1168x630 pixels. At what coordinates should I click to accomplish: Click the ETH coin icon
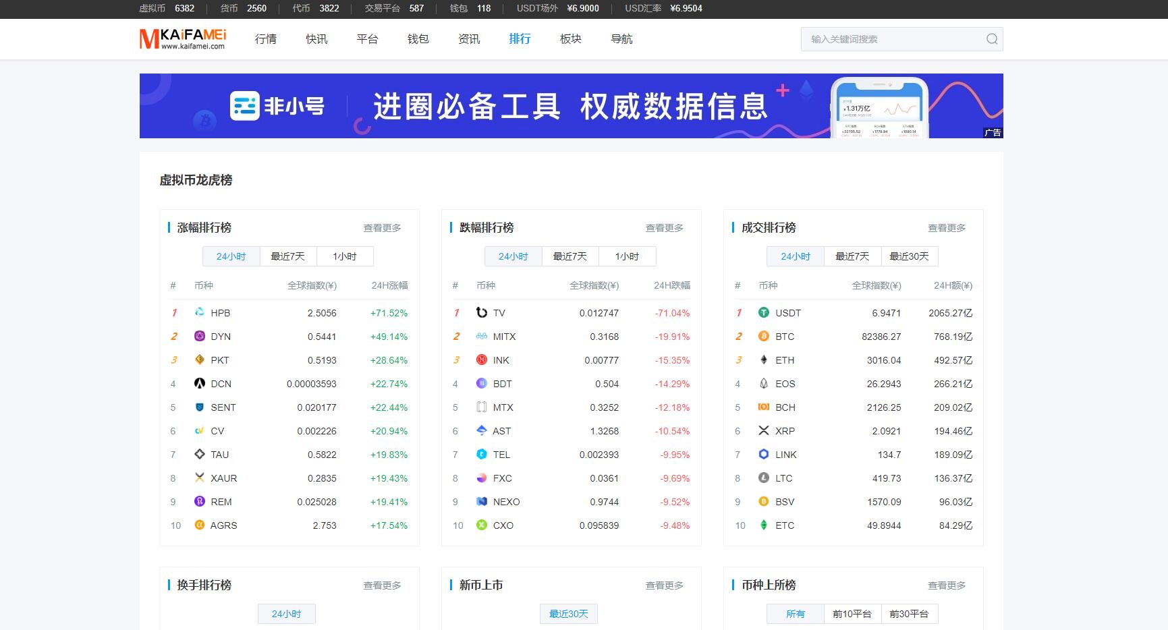click(x=763, y=360)
